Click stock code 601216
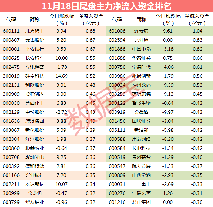The height and width of the screenshot is (207, 213). [x=117, y=202]
